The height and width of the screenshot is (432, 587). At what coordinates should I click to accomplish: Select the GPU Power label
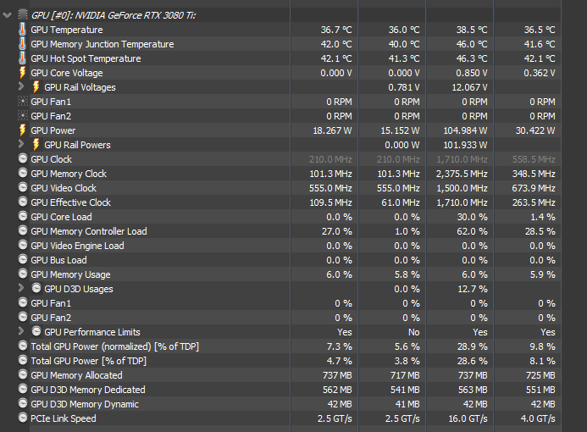tap(53, 130)
